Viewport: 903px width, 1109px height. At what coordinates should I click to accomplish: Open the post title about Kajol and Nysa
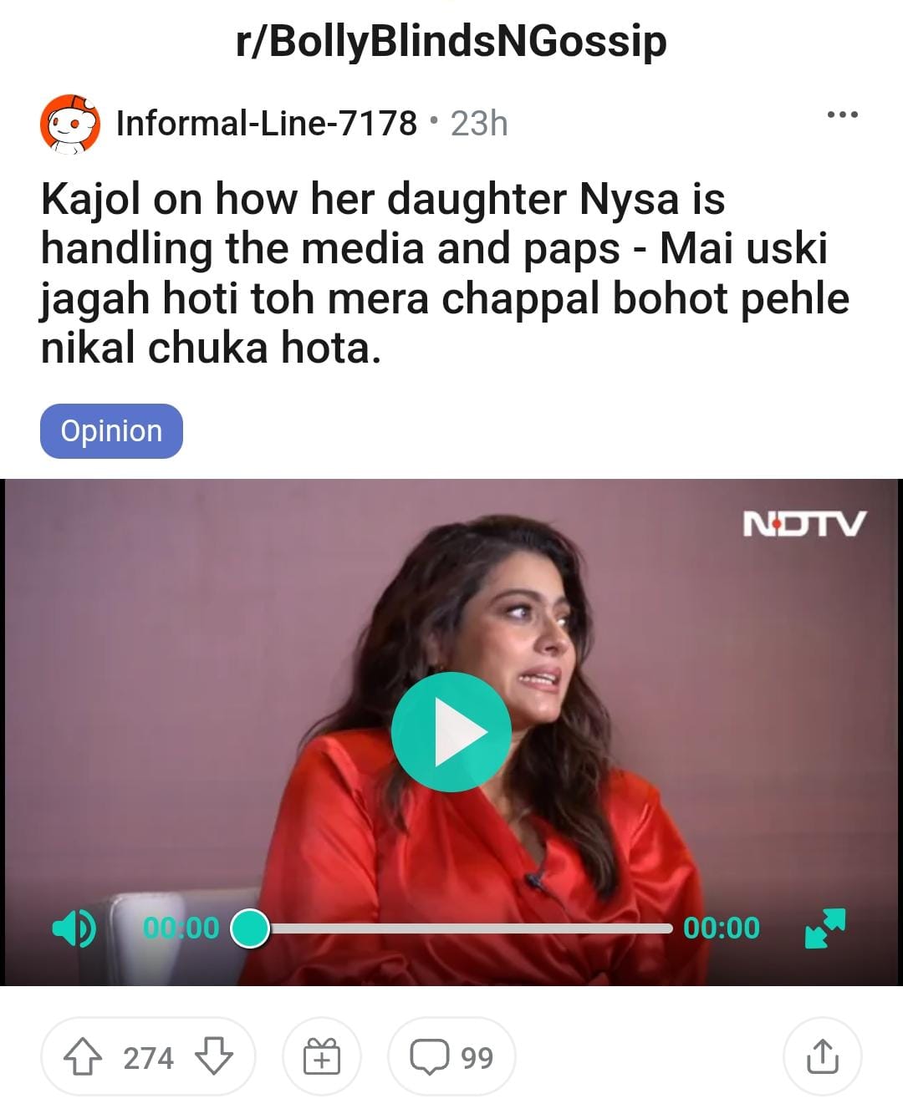coord(445,273)
